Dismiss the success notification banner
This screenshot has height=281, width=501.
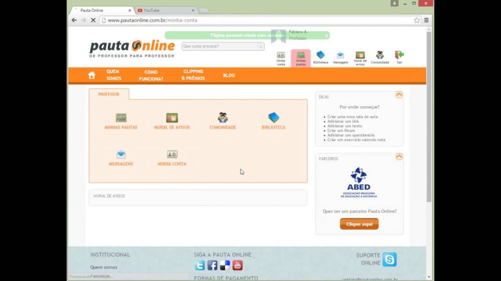tap(326, 35)
